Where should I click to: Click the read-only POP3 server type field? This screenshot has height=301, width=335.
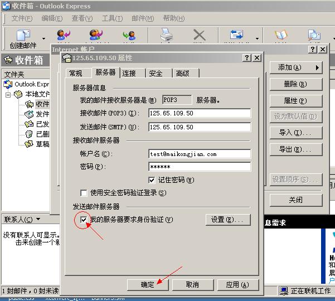(x=177, y=100)
